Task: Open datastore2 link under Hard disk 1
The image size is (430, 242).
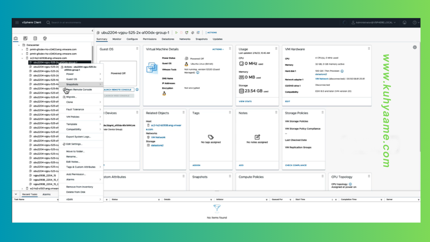Action: click(321, 74)
